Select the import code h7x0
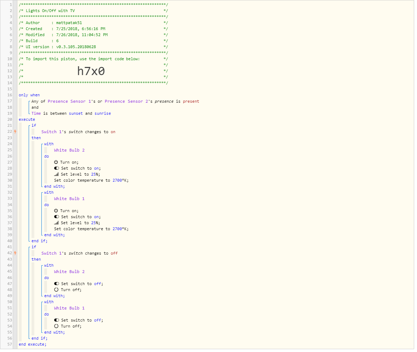 click(x=91, y=71)
